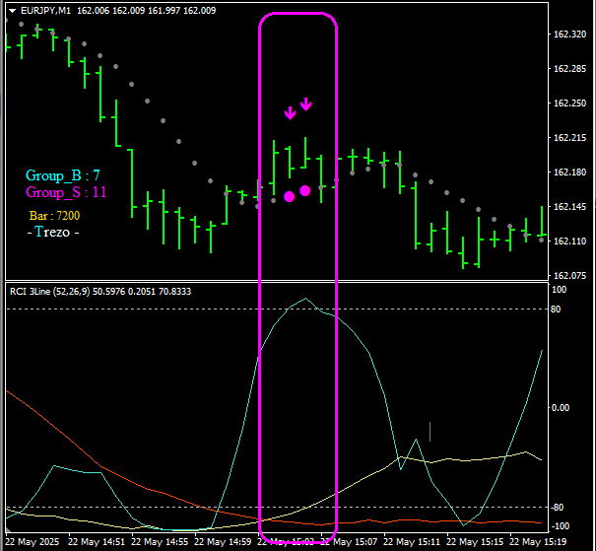Select the Group_B : 7 label
Viewport: 596px width, 551px height.
point(63,175)
